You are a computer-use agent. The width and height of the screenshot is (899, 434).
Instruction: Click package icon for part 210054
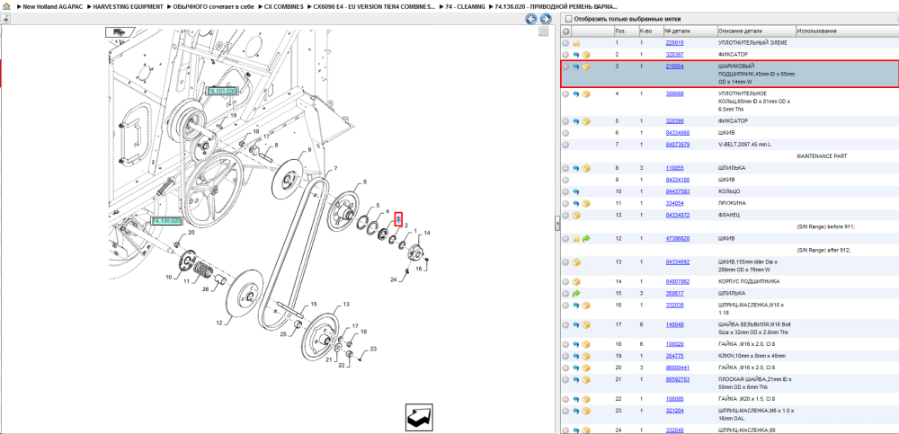tap(586, 66)
